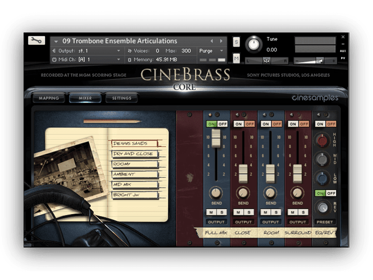
Task: Mute the Surround mic channel
Action: (x=293, y=212)
